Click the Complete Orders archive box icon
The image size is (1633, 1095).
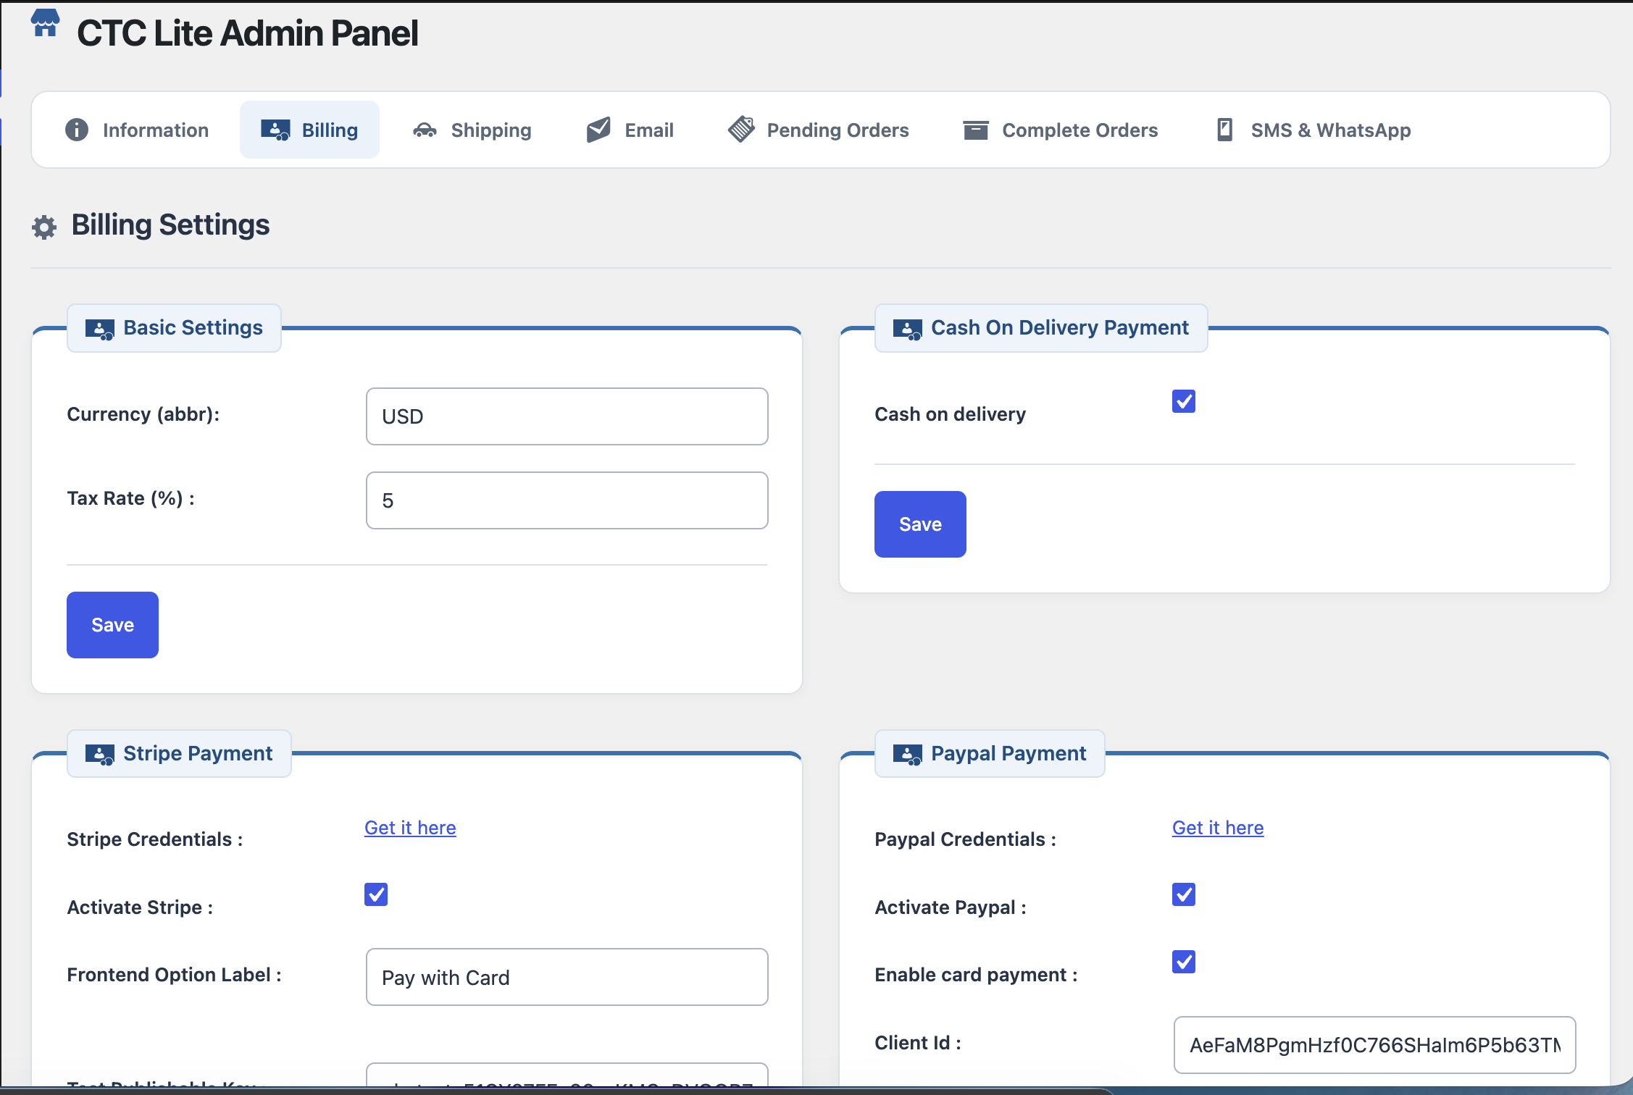(x=976, y=130)
